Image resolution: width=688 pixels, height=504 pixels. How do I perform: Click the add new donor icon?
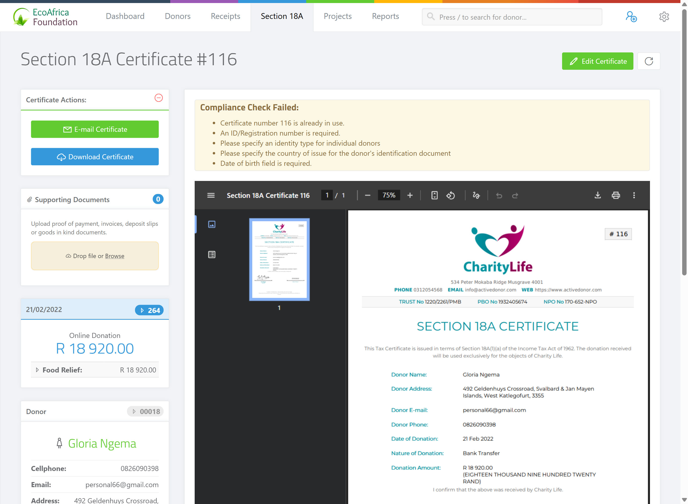click(631, 17)
